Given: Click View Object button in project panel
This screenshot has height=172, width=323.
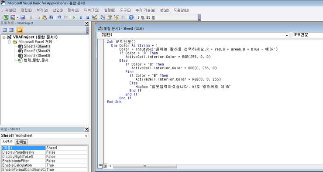Looking at the screenshot, I should (11, 30).
